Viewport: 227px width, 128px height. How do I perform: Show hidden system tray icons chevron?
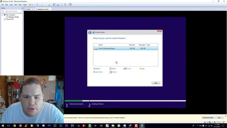point(198,126)
